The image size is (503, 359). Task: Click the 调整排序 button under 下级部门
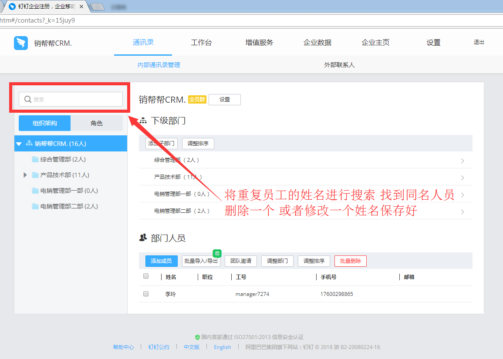[198, 143]
